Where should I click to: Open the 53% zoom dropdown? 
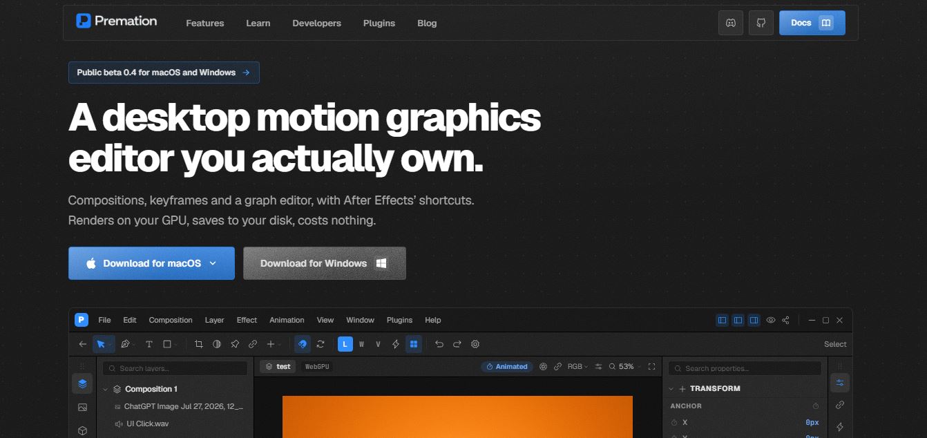click(x=624, y=367)
